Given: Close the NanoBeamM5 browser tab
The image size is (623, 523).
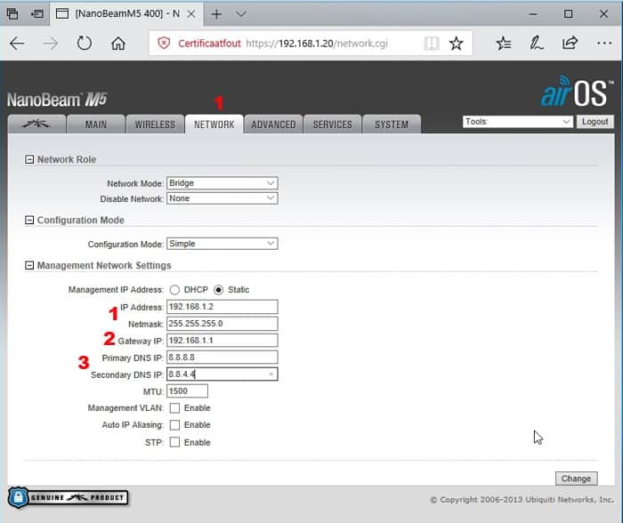Looking at the screenshot, I should click(191, 14).
